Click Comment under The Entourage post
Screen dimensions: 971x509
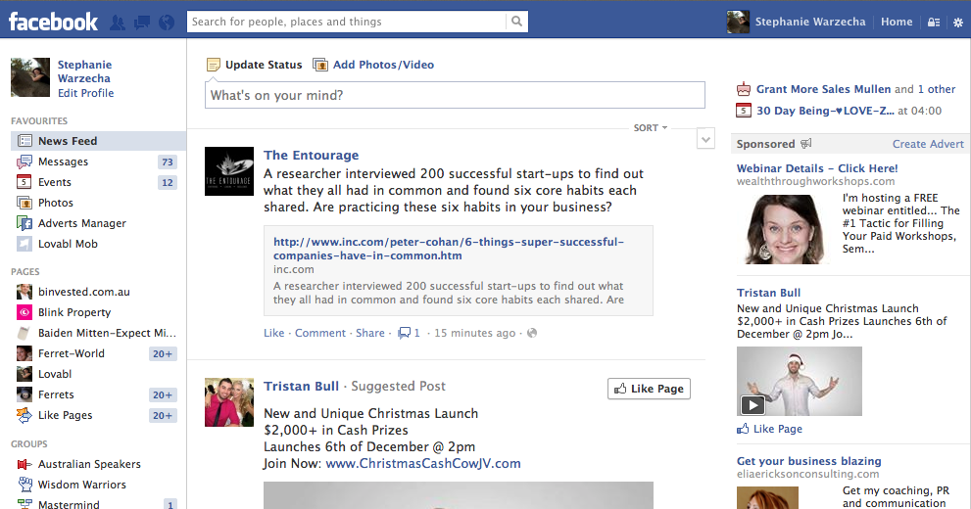(320, 333)
